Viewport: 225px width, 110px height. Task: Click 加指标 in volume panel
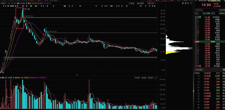pos(144,78)
